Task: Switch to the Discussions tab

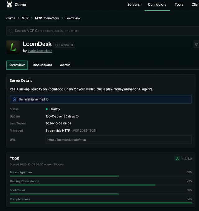Action: [42, 65]
